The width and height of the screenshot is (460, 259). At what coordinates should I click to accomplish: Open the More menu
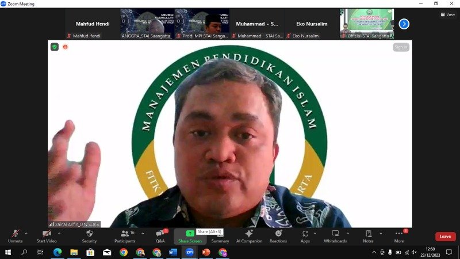[399, 236]
